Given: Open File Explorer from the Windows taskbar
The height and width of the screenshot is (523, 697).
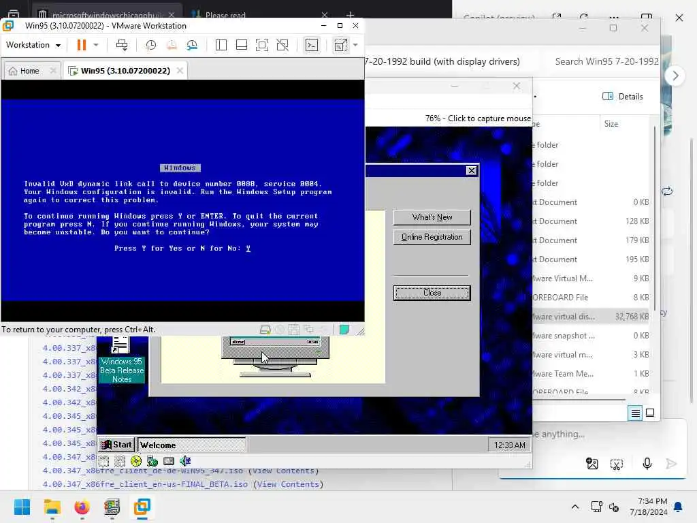Looking at the screenshot, I should 52,507.
